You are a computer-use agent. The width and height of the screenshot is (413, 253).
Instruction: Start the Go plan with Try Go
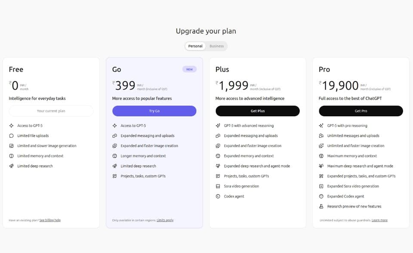[154, 111]
